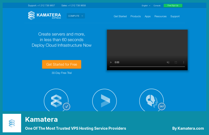Click the 24/7 support headset icon
This screenshot has height=135, width=209.
[151, 101]
